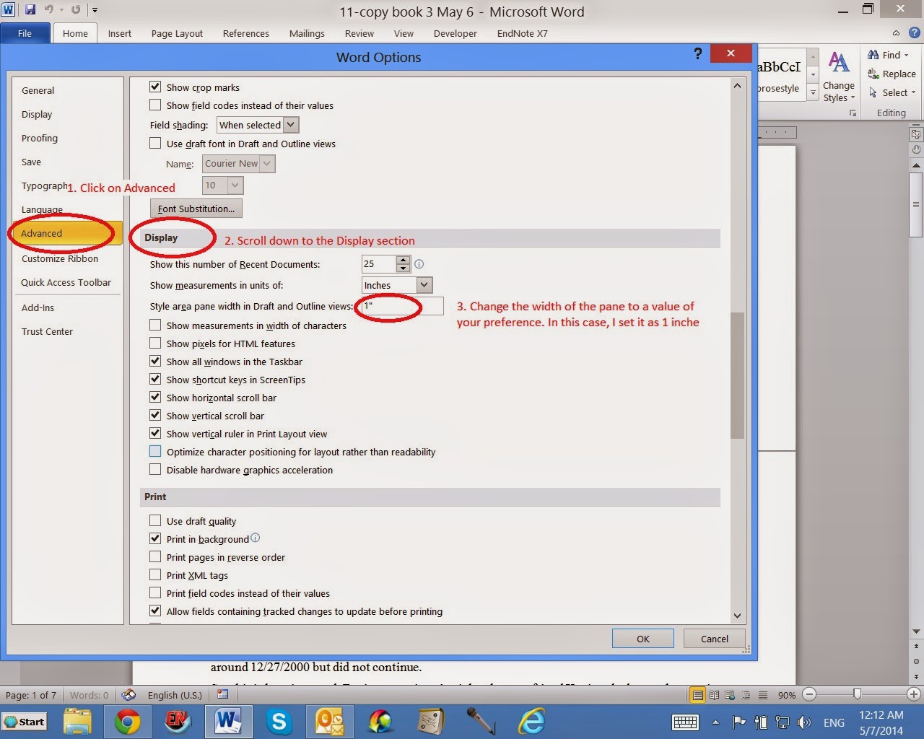
Task: Switch to Draft view icon in status bar
Action: pos(763,695)
